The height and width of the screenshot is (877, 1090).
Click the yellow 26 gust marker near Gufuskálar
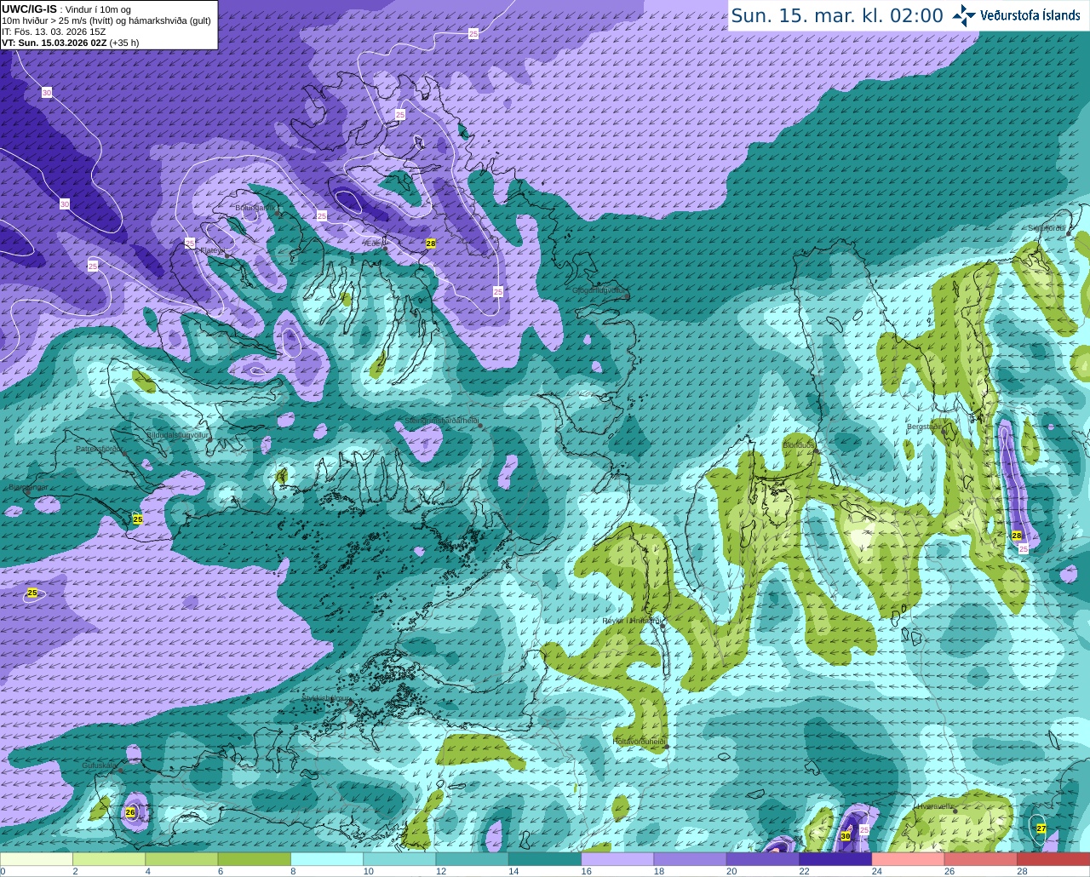click(130, 812)
